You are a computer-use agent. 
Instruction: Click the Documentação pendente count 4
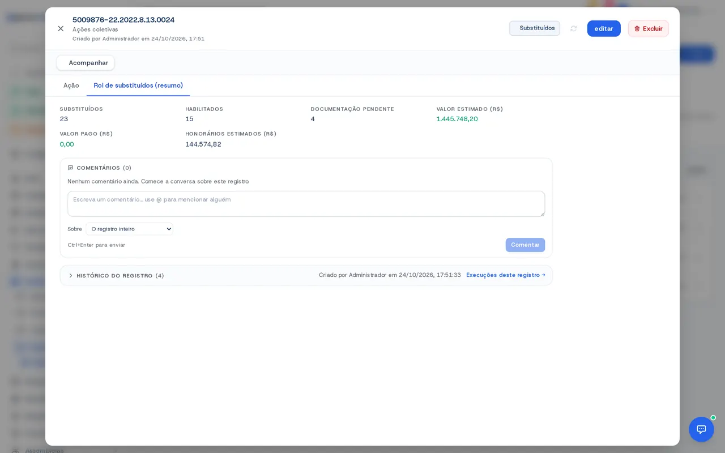pos(313,119)
